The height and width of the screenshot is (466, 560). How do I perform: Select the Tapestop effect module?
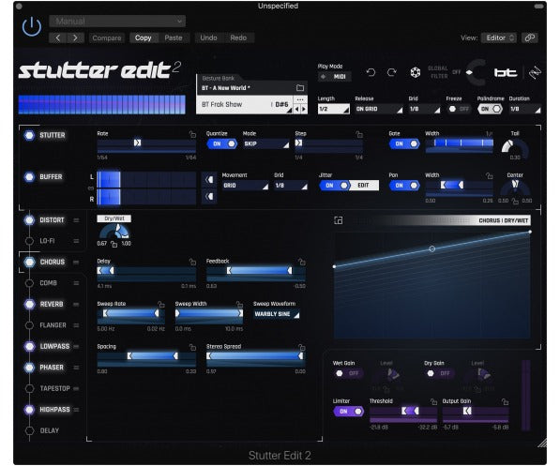[x=54, y=388]
